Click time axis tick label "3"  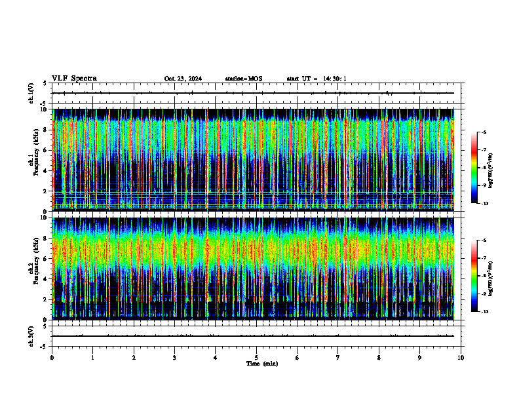pyautogui.click(x=174, y=358)
